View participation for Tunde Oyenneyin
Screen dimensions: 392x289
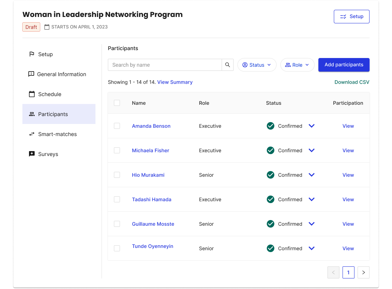pyautogui.click(x=348, y=248)
